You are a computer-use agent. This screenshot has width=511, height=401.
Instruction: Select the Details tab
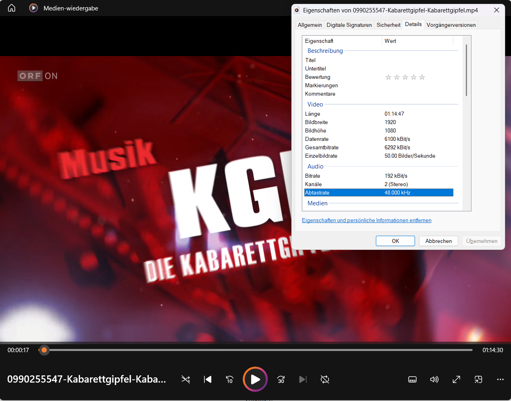pyautogui.click(x=413, y=24)
